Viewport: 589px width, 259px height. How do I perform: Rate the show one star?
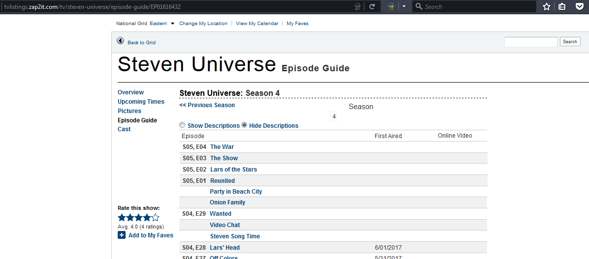(122, 217)
